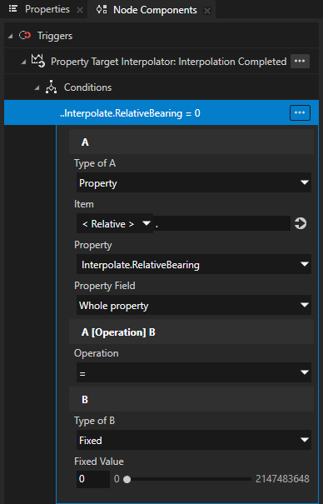
Task: Click the Properties list icon
Action: 12,8
